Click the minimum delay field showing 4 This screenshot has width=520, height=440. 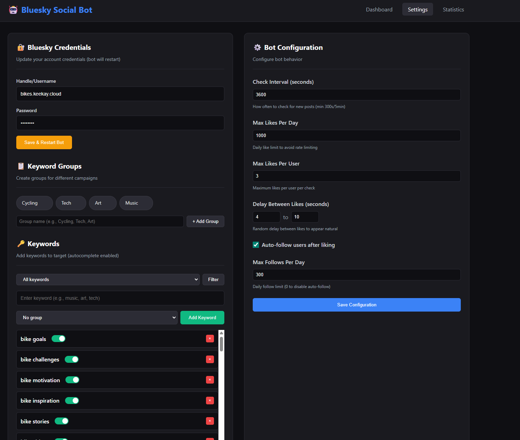(267, 217)
